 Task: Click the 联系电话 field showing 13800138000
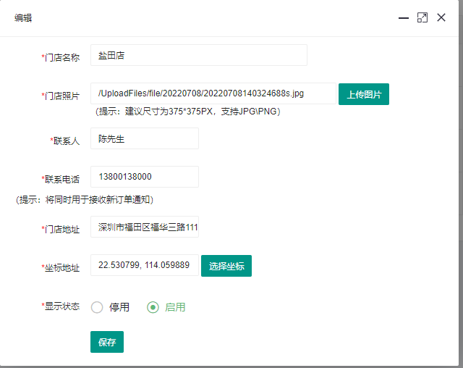(144, 177)
